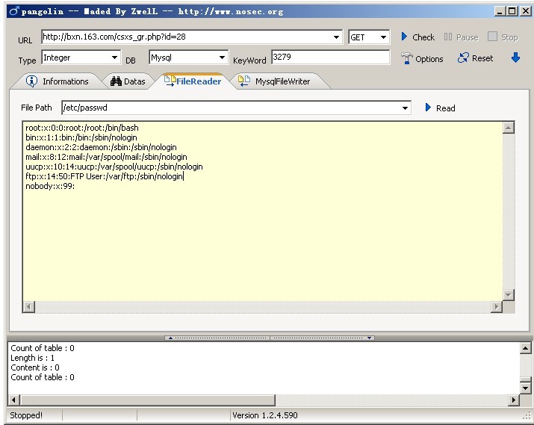Click the 'Version 1.2.4.590' status text
The height and width of the screenshot is (425, 534).
point(265,415)
